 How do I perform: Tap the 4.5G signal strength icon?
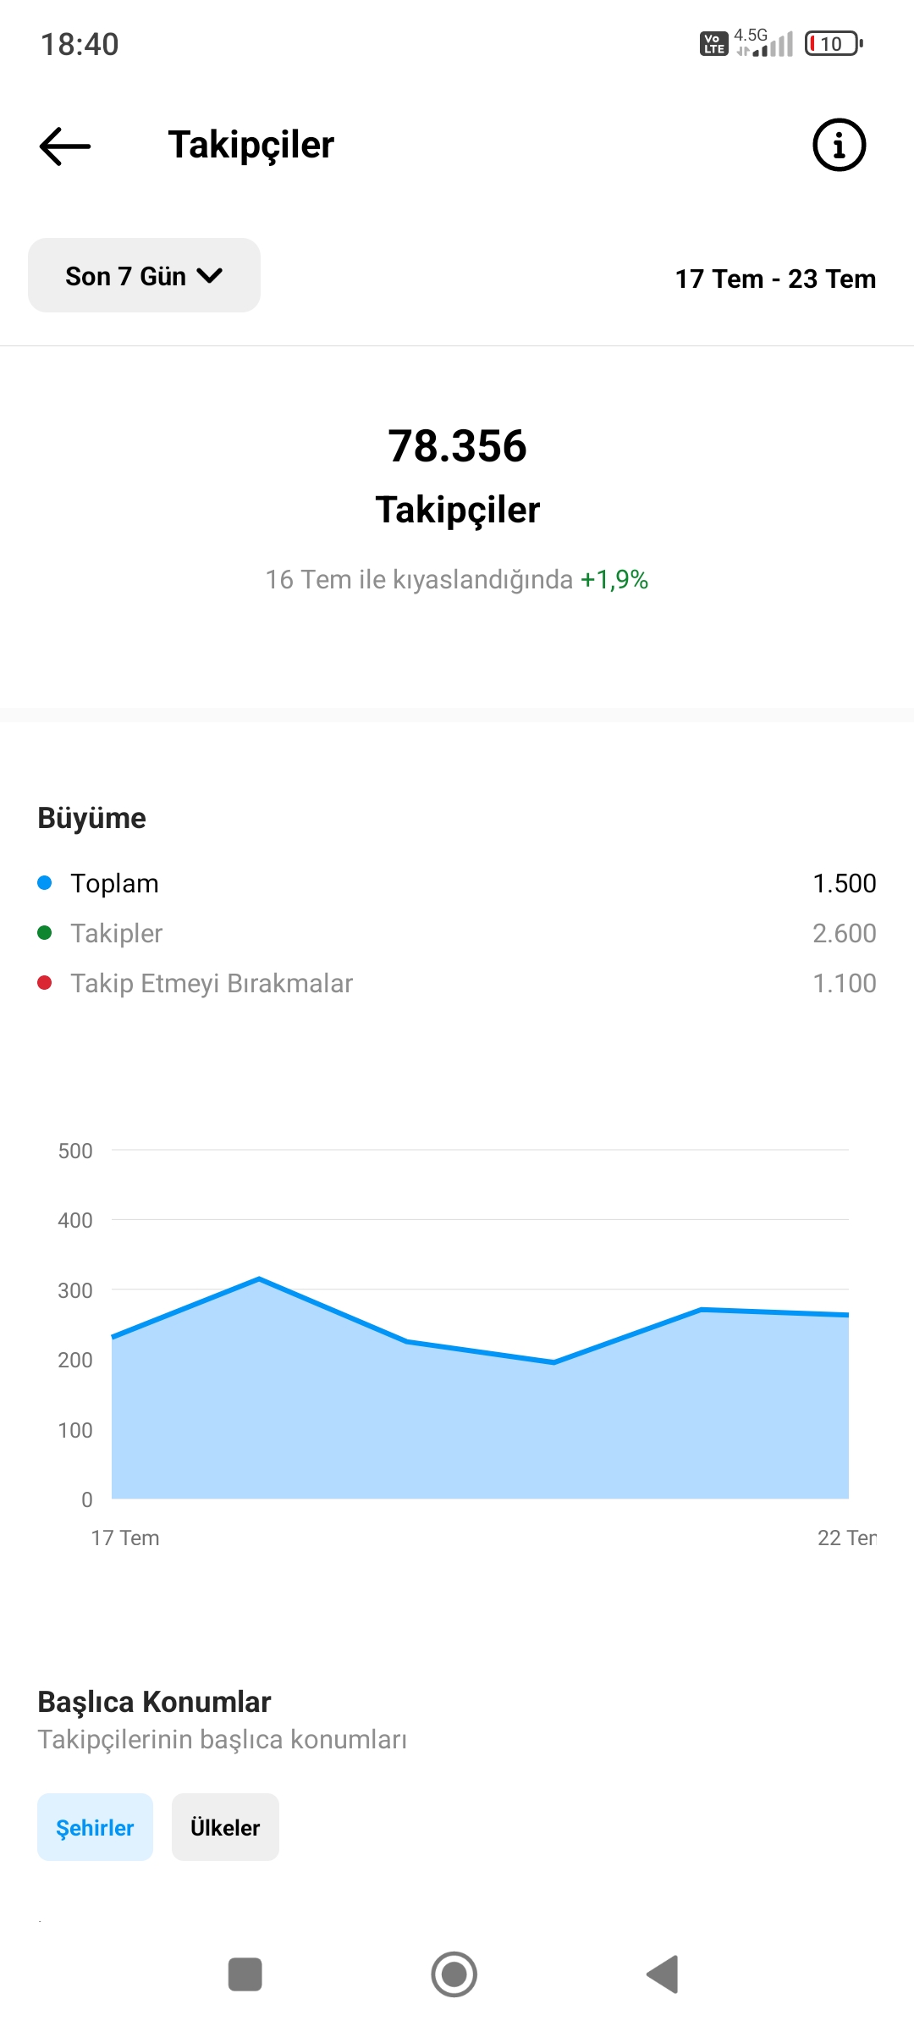pyautogui.click(x=763, y=42)
